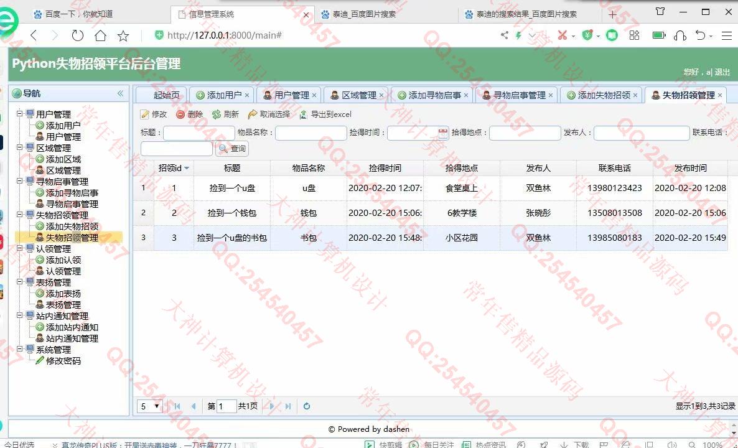Click the 发布人 search input field
Screen dimensions: 738x448
coord(642,133)
